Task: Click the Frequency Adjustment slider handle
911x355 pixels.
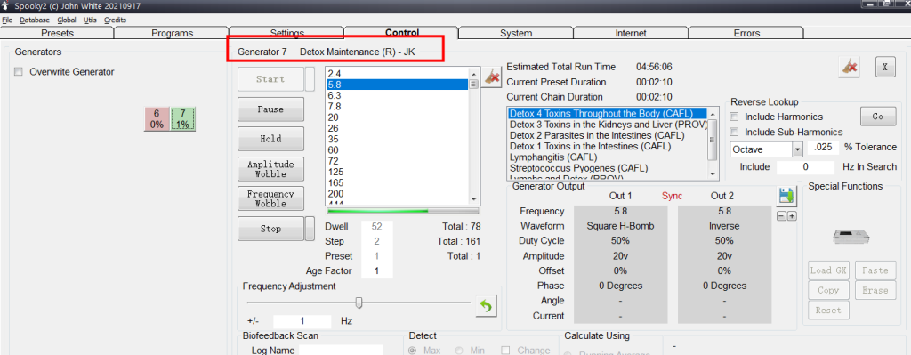Action: [x=359, y=303]
